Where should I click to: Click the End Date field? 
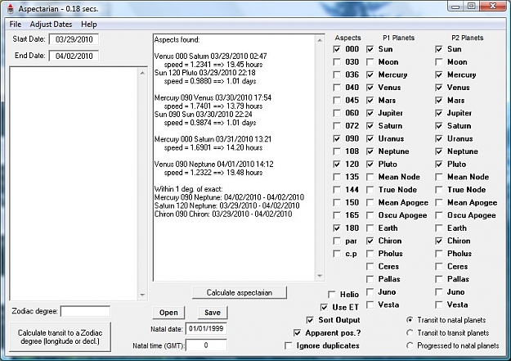[x=74, y=56]
